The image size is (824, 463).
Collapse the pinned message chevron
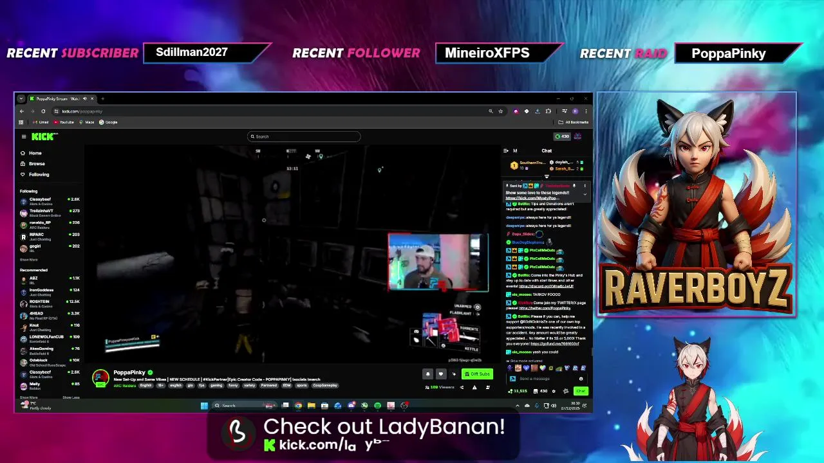pos(585,194)
